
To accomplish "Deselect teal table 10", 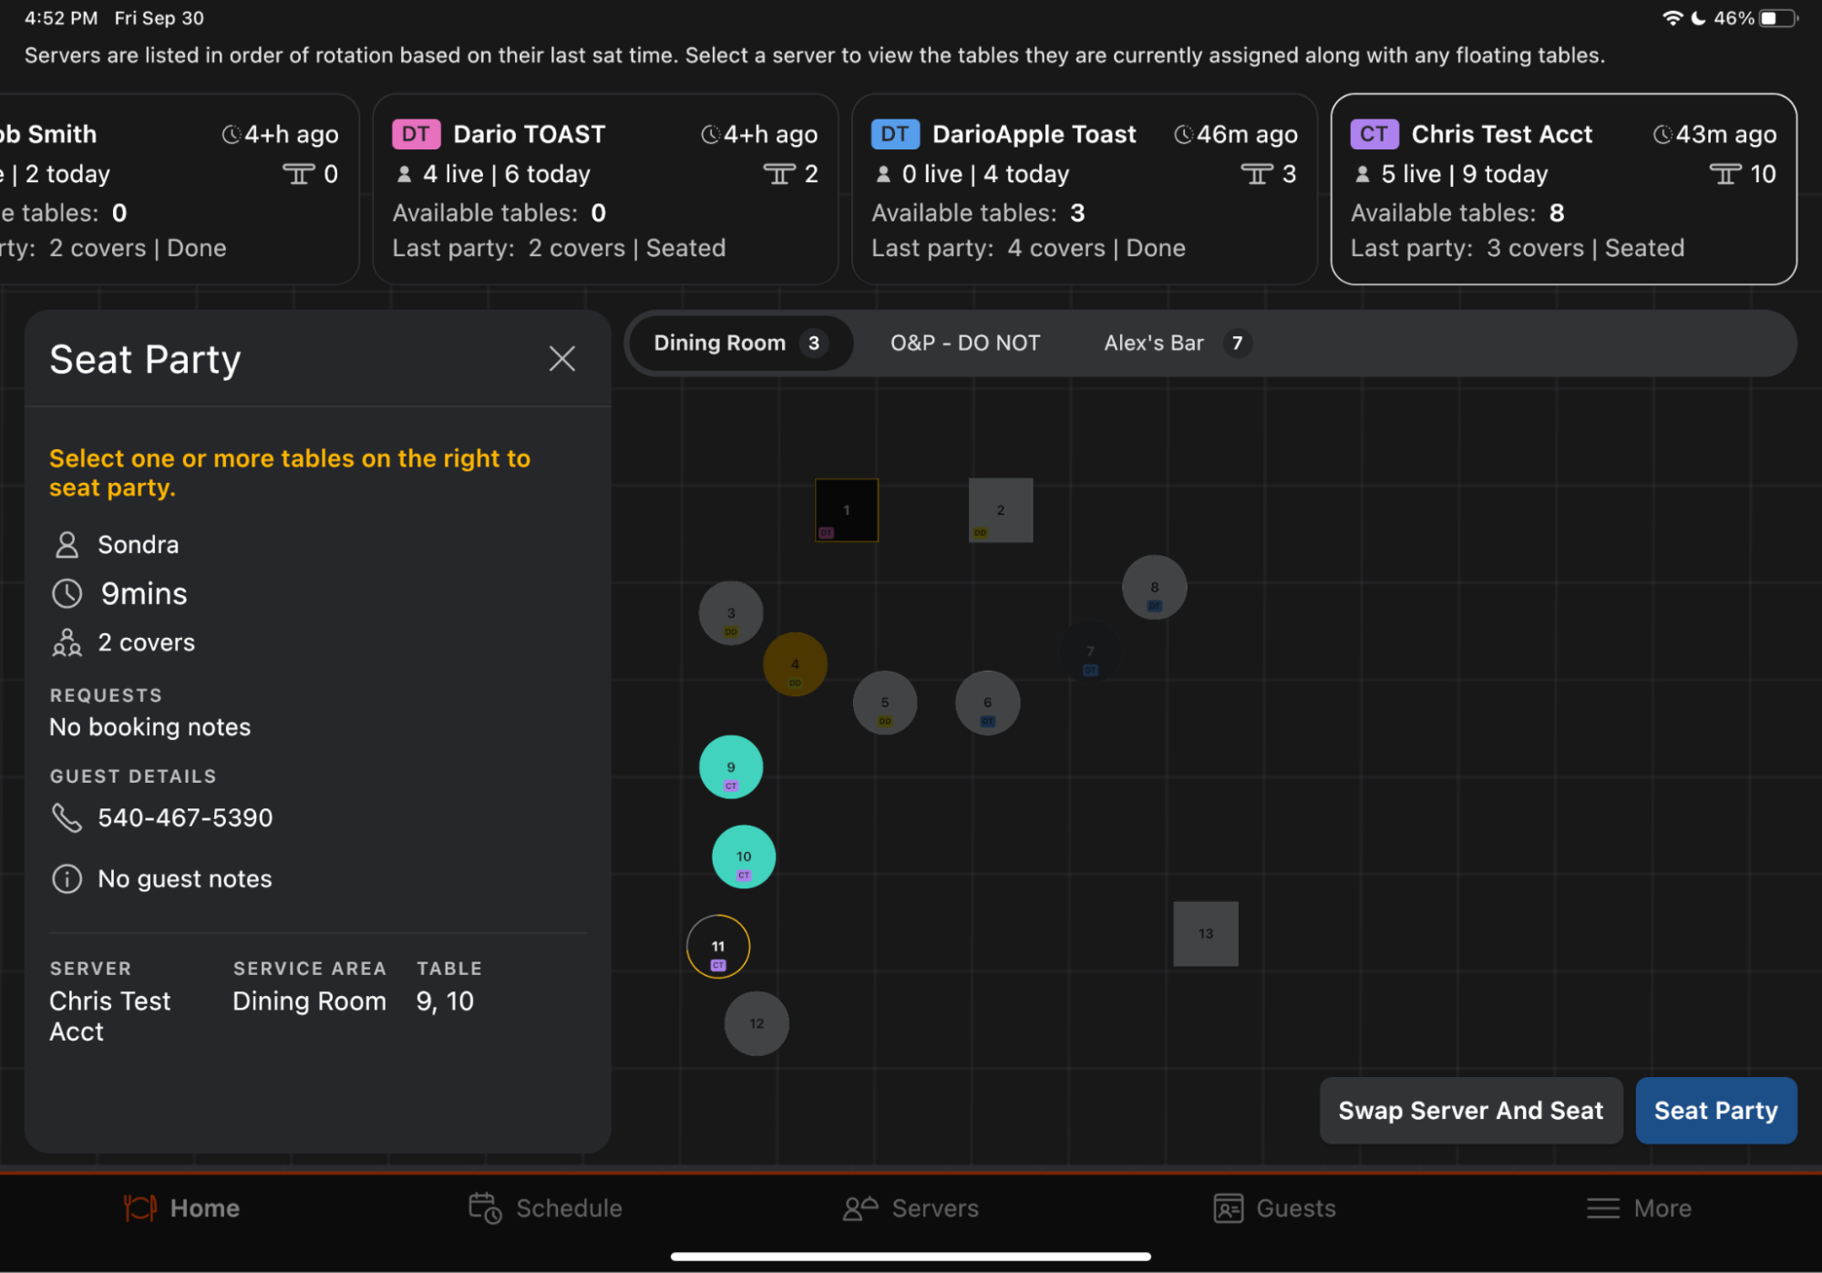I will [743, 856].
